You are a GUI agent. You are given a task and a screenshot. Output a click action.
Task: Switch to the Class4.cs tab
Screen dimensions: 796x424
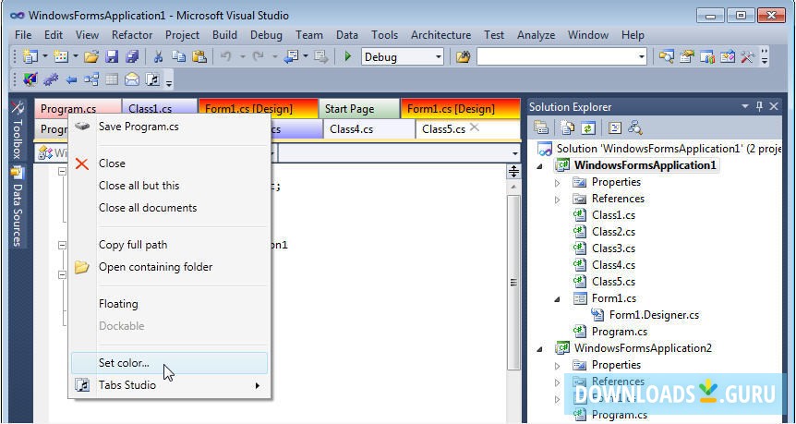click(x=369, y=129)
